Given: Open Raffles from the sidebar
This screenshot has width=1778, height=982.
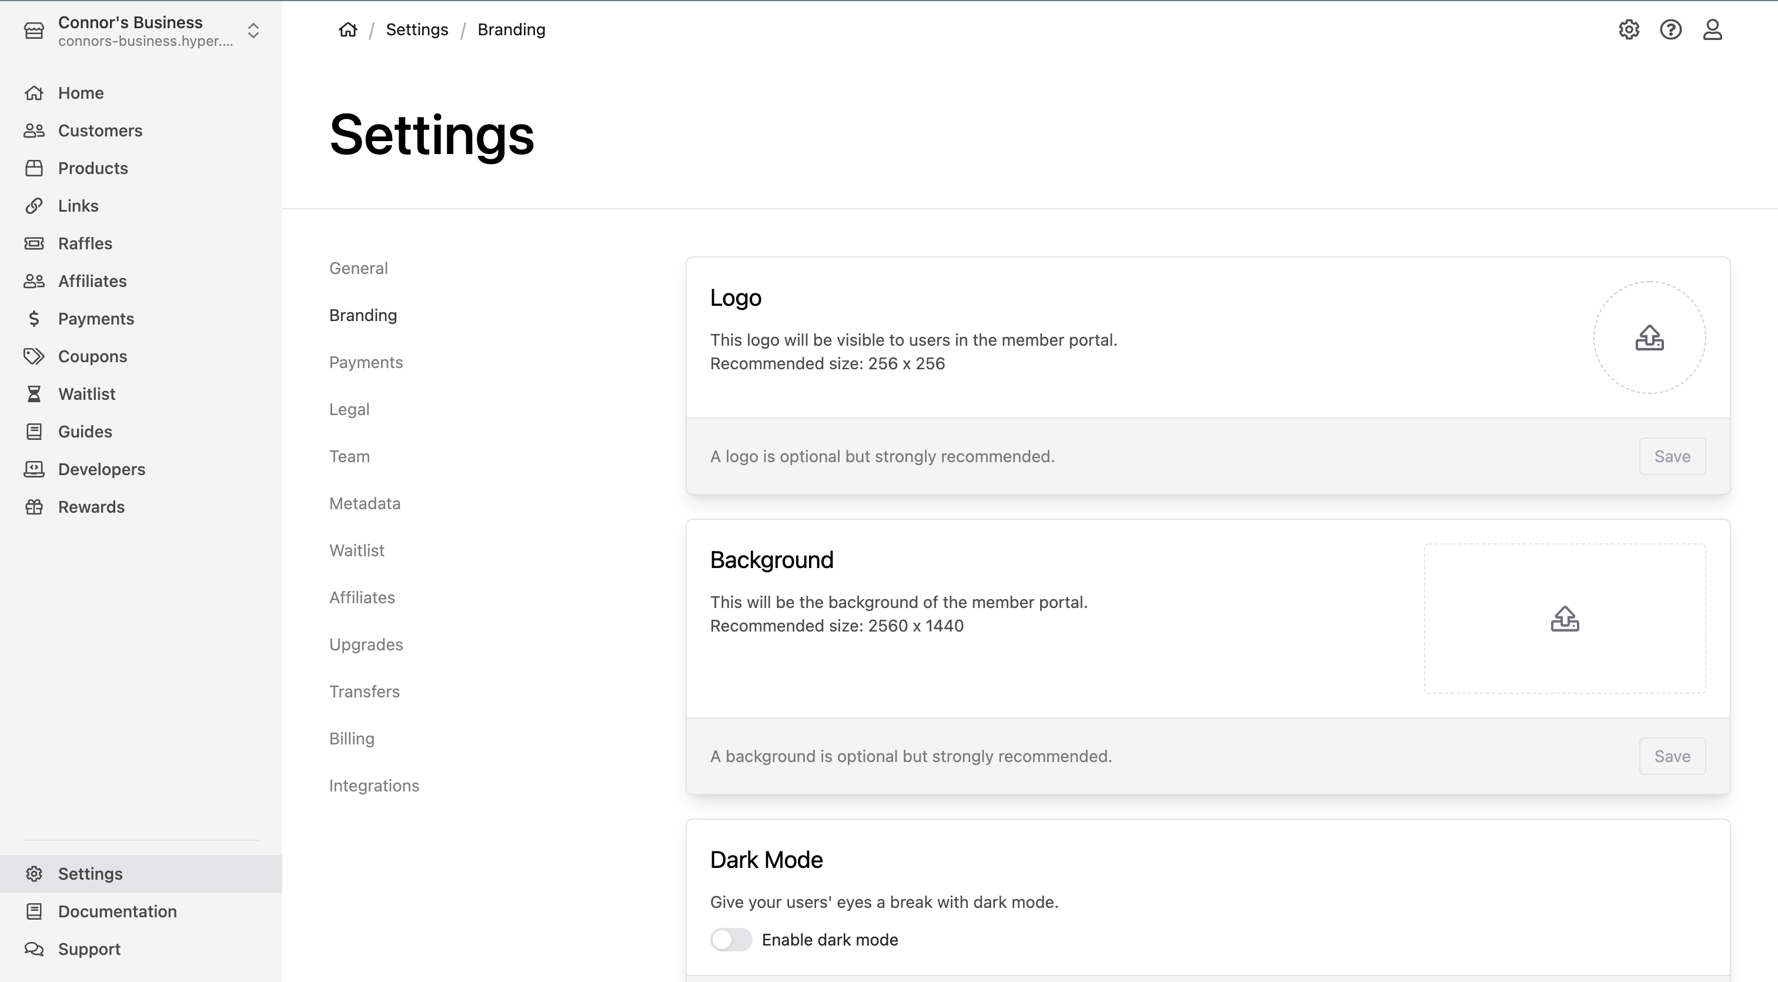Looking at the screenshot, I should (84, 243).
